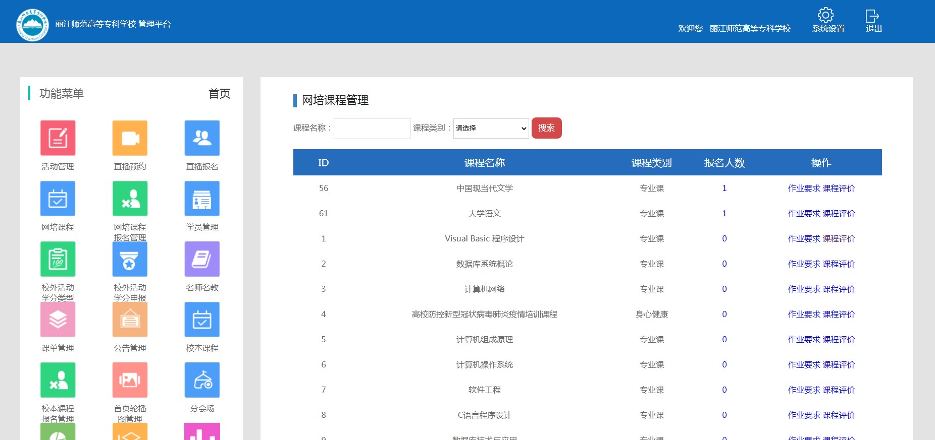Open the 校外活动学分申报 menu item

130,259
